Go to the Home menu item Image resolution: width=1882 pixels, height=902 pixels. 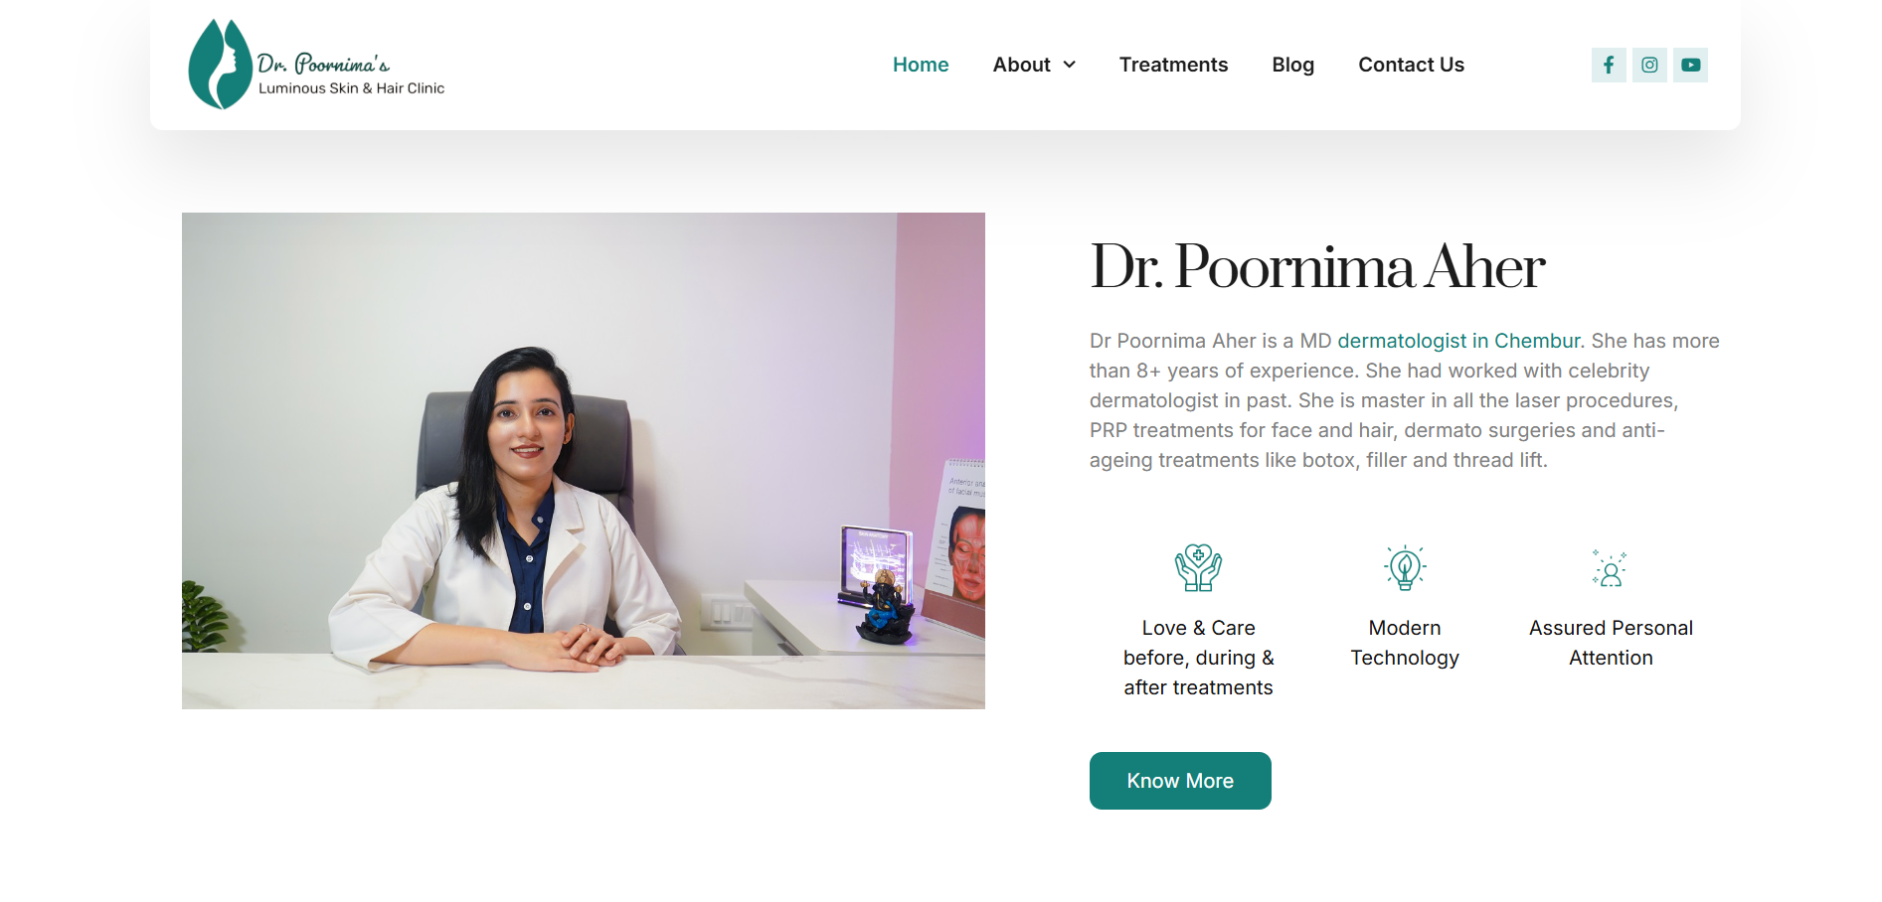coord(921,65)
